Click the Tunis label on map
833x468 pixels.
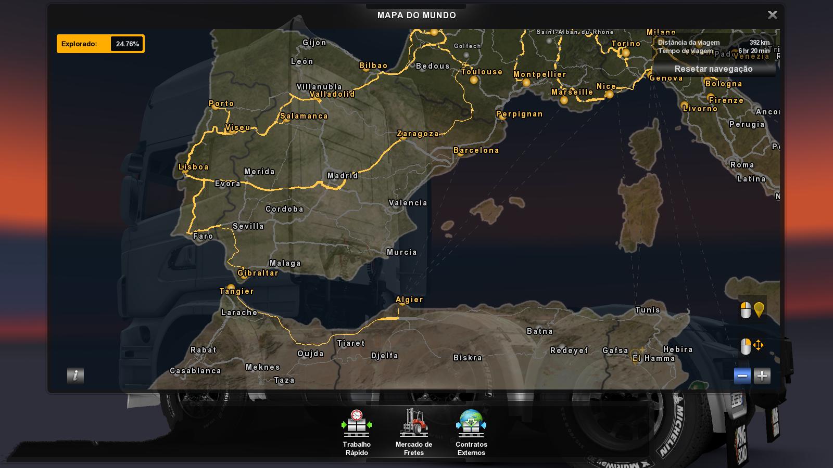pyautogui.click(x=648, y=310)
